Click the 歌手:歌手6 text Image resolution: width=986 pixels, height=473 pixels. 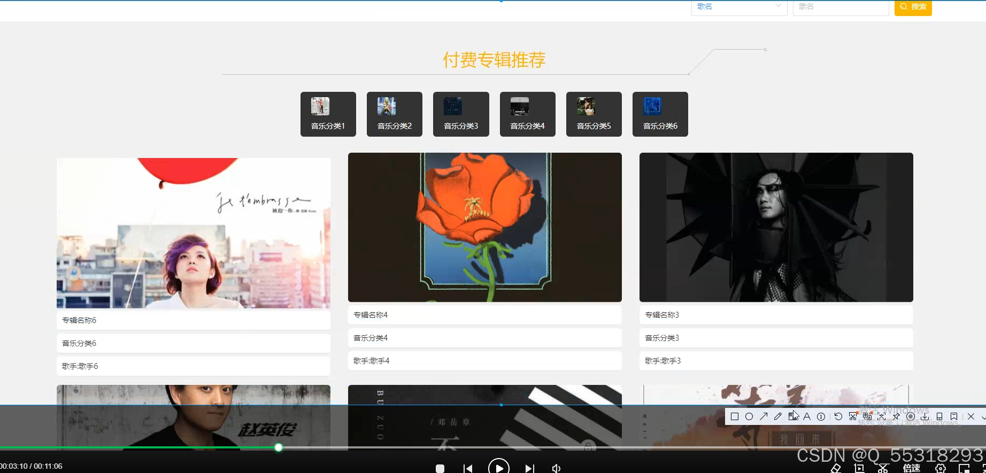tap(80, 366)
